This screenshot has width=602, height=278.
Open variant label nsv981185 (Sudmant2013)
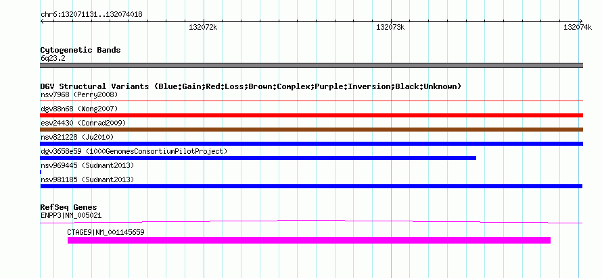pyautogui.click(x=87, y=179)
